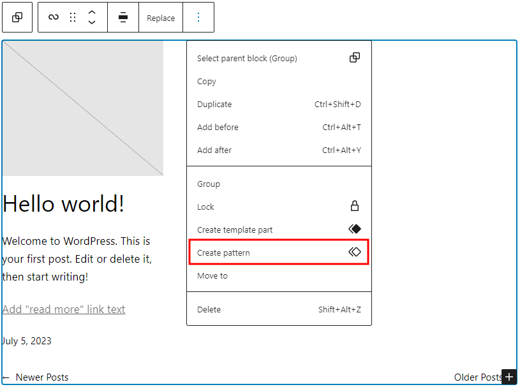Click the block inserter plus icon
The image size is (520, 387).
(509, 377)
